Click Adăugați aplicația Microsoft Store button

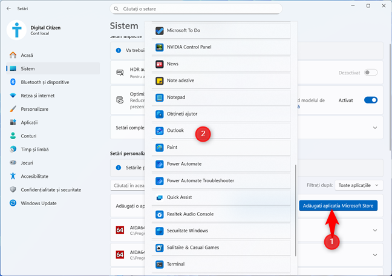[338, 206]
